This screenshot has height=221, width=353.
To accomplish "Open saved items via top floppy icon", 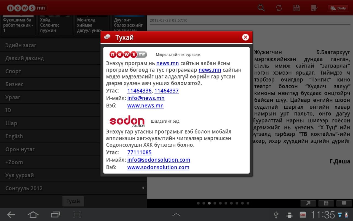I will click(296, 8).
